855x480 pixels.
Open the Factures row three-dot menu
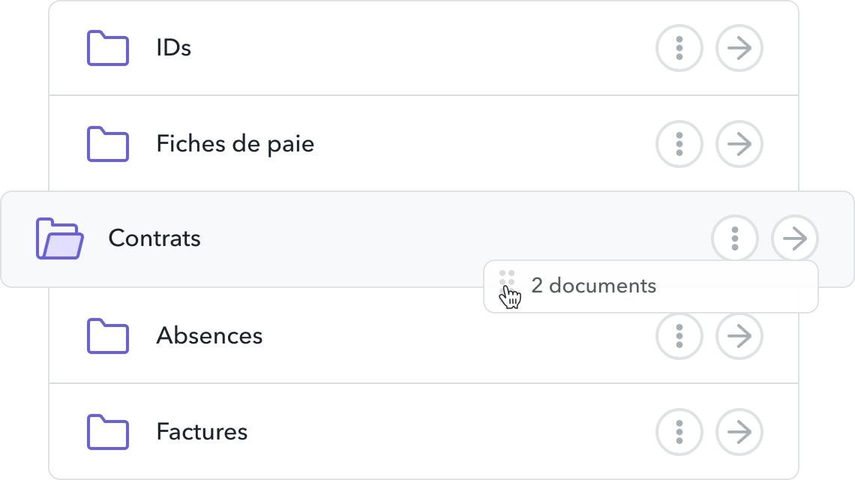(679, 432)
